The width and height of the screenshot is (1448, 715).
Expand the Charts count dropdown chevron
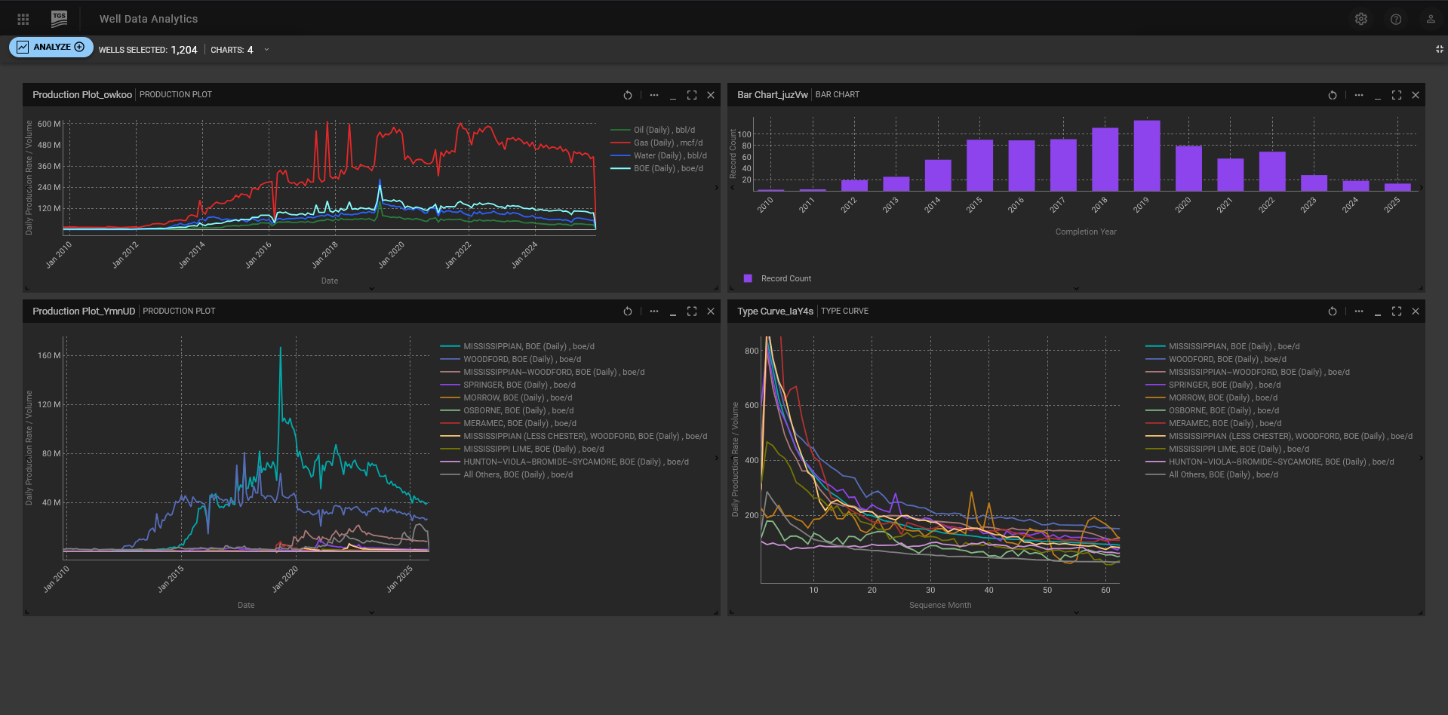point(266,50)
